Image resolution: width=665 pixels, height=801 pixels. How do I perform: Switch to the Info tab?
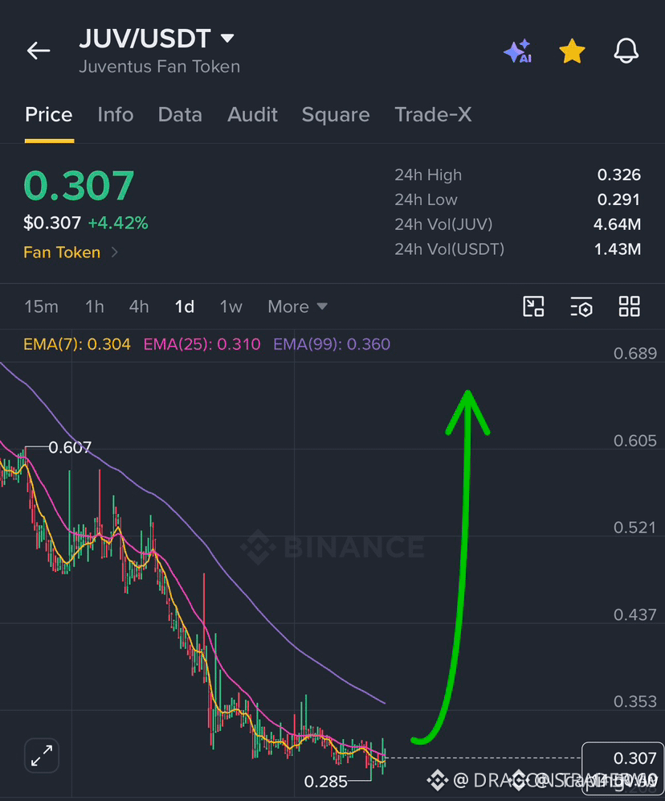116,114
